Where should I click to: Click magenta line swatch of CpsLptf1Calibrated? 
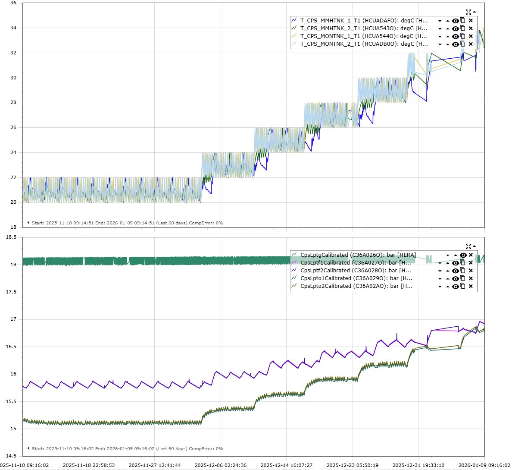(x=294, y=262)
